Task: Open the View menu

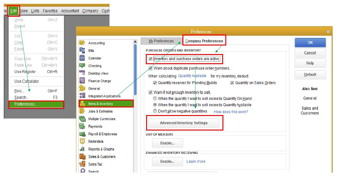Action: click(x=24, y=11)
